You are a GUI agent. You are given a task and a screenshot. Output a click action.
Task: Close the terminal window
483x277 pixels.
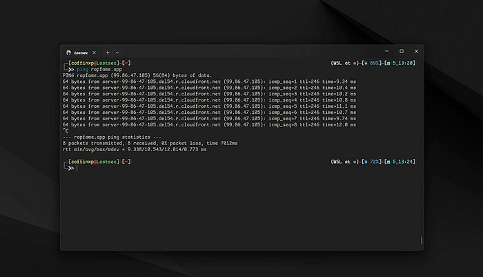click(416, 51)
